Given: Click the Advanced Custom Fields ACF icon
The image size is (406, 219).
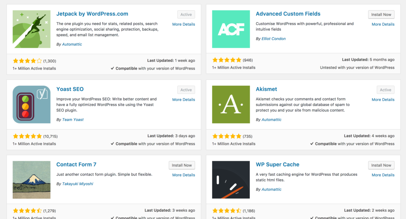Looking at the screenshot, I should tap(231, 29).
